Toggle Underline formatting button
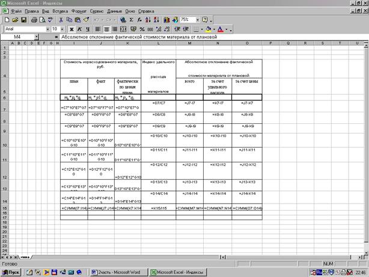Image resolution: width=369 pixels, height=277 pixels. point(87,29)
